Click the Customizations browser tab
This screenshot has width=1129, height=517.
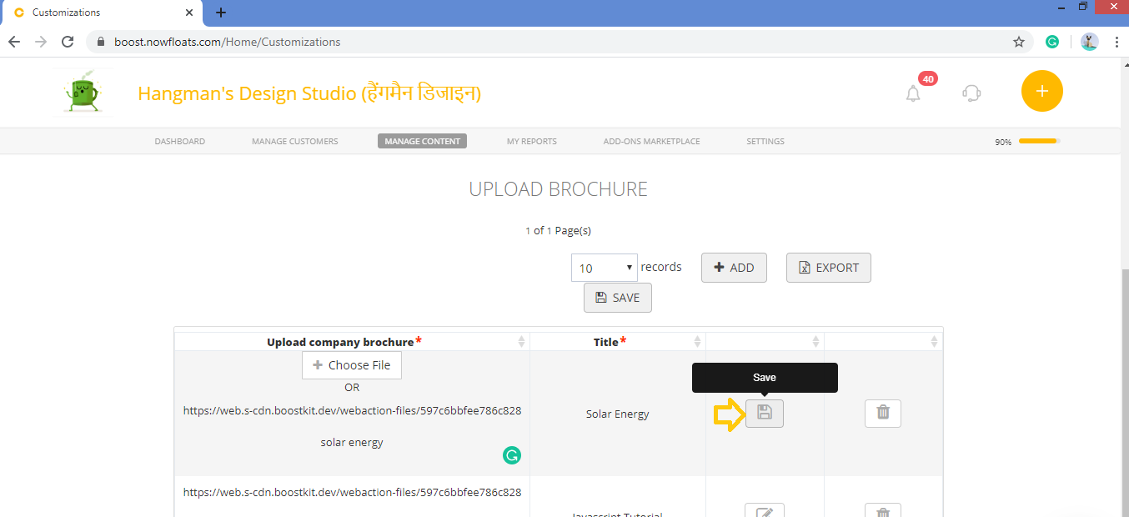point(101,13)
